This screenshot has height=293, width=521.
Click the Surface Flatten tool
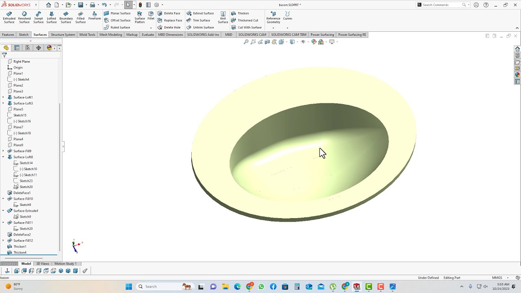(140, 17)
